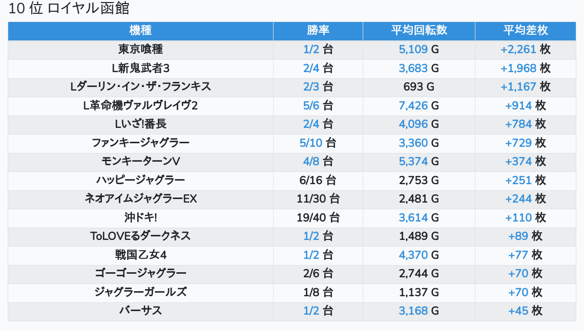Select the Lいざ!番長 row name
The height and width of the screenshot is (330, 584).
pyautogui.click(x=140, y=124)
